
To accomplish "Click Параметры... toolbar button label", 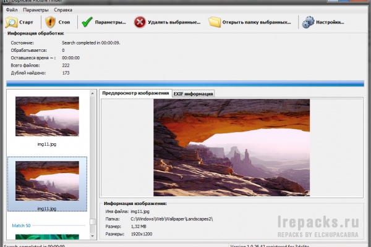I will (x=111, y=22).
